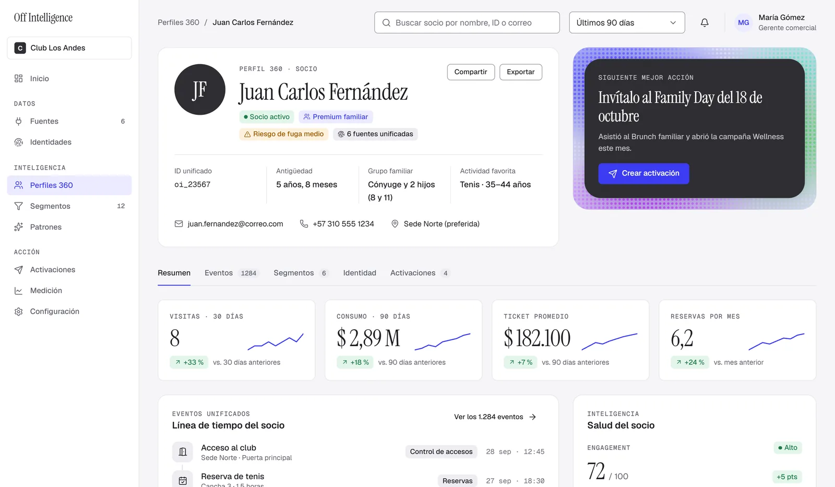This screenshot has width=835, height=487.
Task: Click Perfiles 360 breadcrumb link
Action: click(178, 22)
